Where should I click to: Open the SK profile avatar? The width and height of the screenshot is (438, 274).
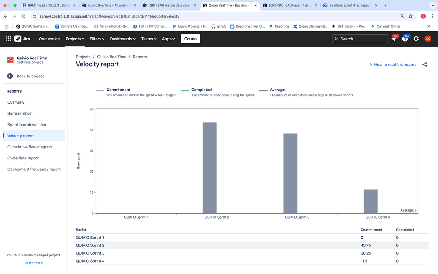(x=427, y=39)
